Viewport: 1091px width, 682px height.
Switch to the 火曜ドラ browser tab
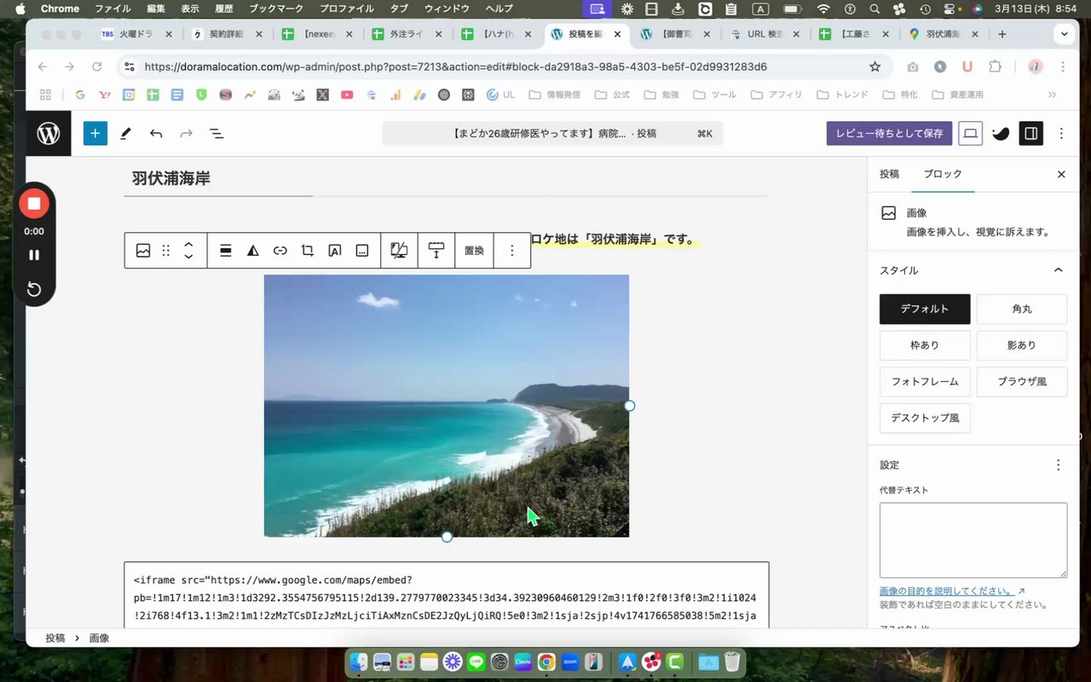(x=137, y=34)
